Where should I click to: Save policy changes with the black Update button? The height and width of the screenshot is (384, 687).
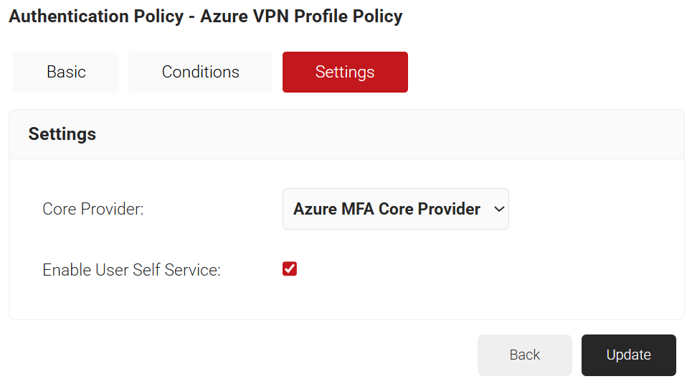click(x=628, y=355)
